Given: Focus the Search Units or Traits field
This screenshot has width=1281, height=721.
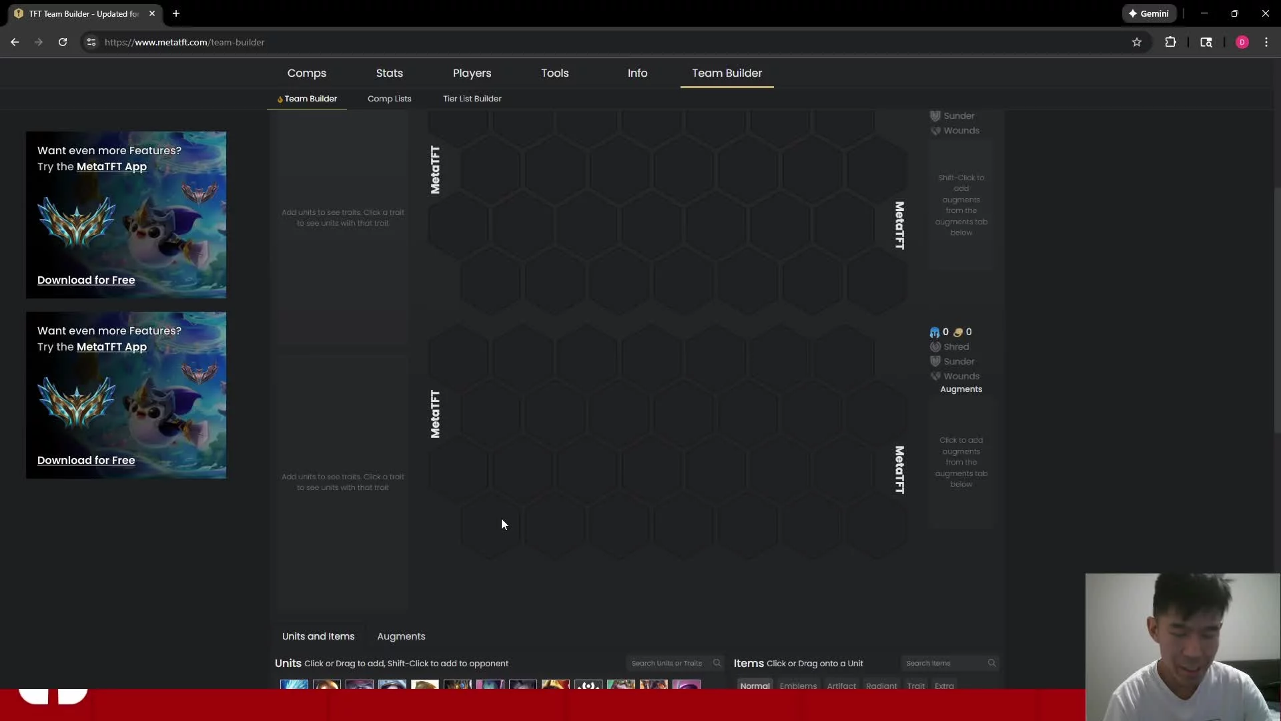Looking at the screenshot, I should [x=667, y=664].
